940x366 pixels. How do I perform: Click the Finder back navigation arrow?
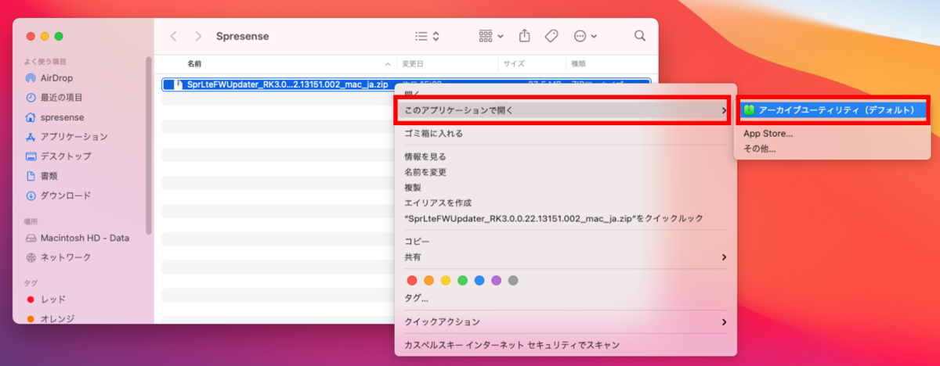click(173, 36)
